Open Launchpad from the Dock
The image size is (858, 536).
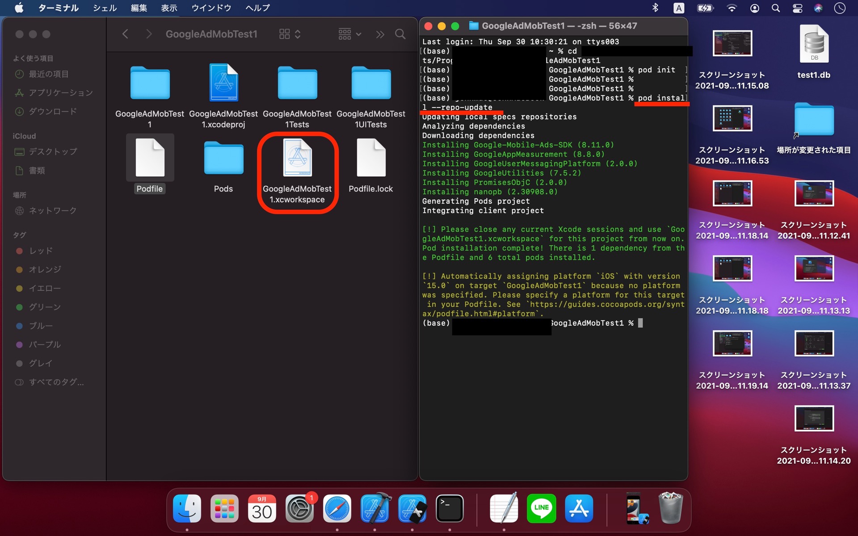coord(224,508)
